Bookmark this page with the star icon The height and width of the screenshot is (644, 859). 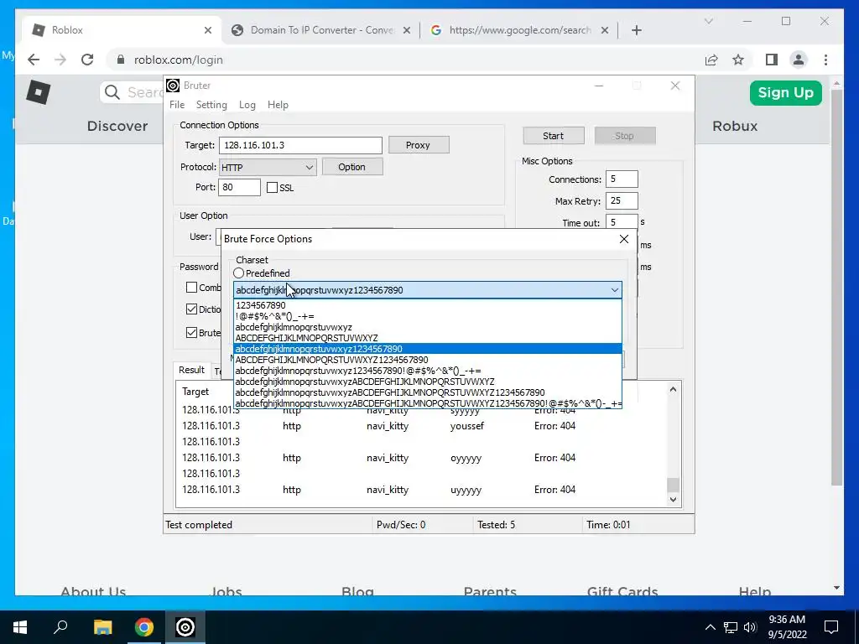tap(738, 60)
